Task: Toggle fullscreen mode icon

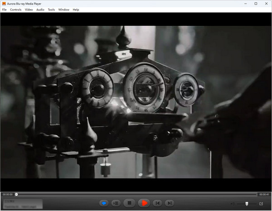Action: [x=261, y=204]
